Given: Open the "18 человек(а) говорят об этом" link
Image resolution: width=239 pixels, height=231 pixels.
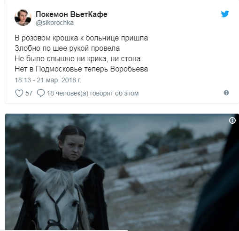Looking at the screenshot, I should [93, 93].
